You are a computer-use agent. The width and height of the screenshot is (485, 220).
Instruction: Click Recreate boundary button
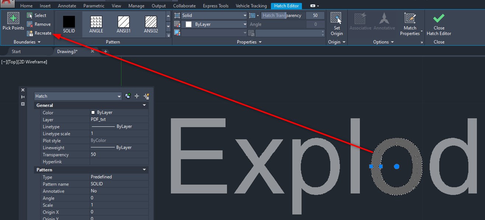pyautogui.click(x=39, y=33)
